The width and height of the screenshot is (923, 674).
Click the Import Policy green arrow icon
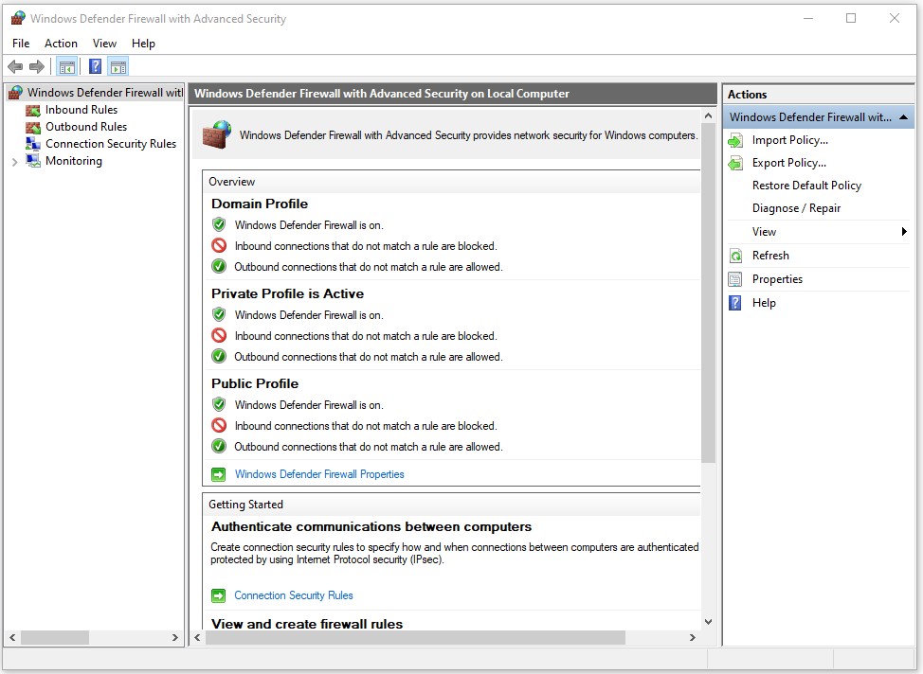[x=735, y=140]
